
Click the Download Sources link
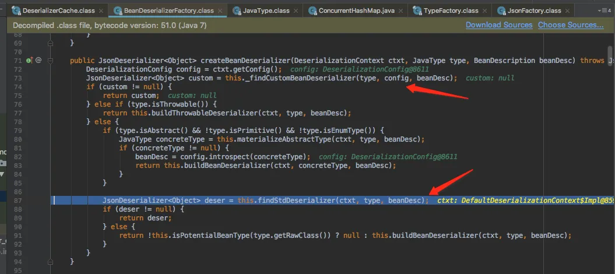point(499,25)
